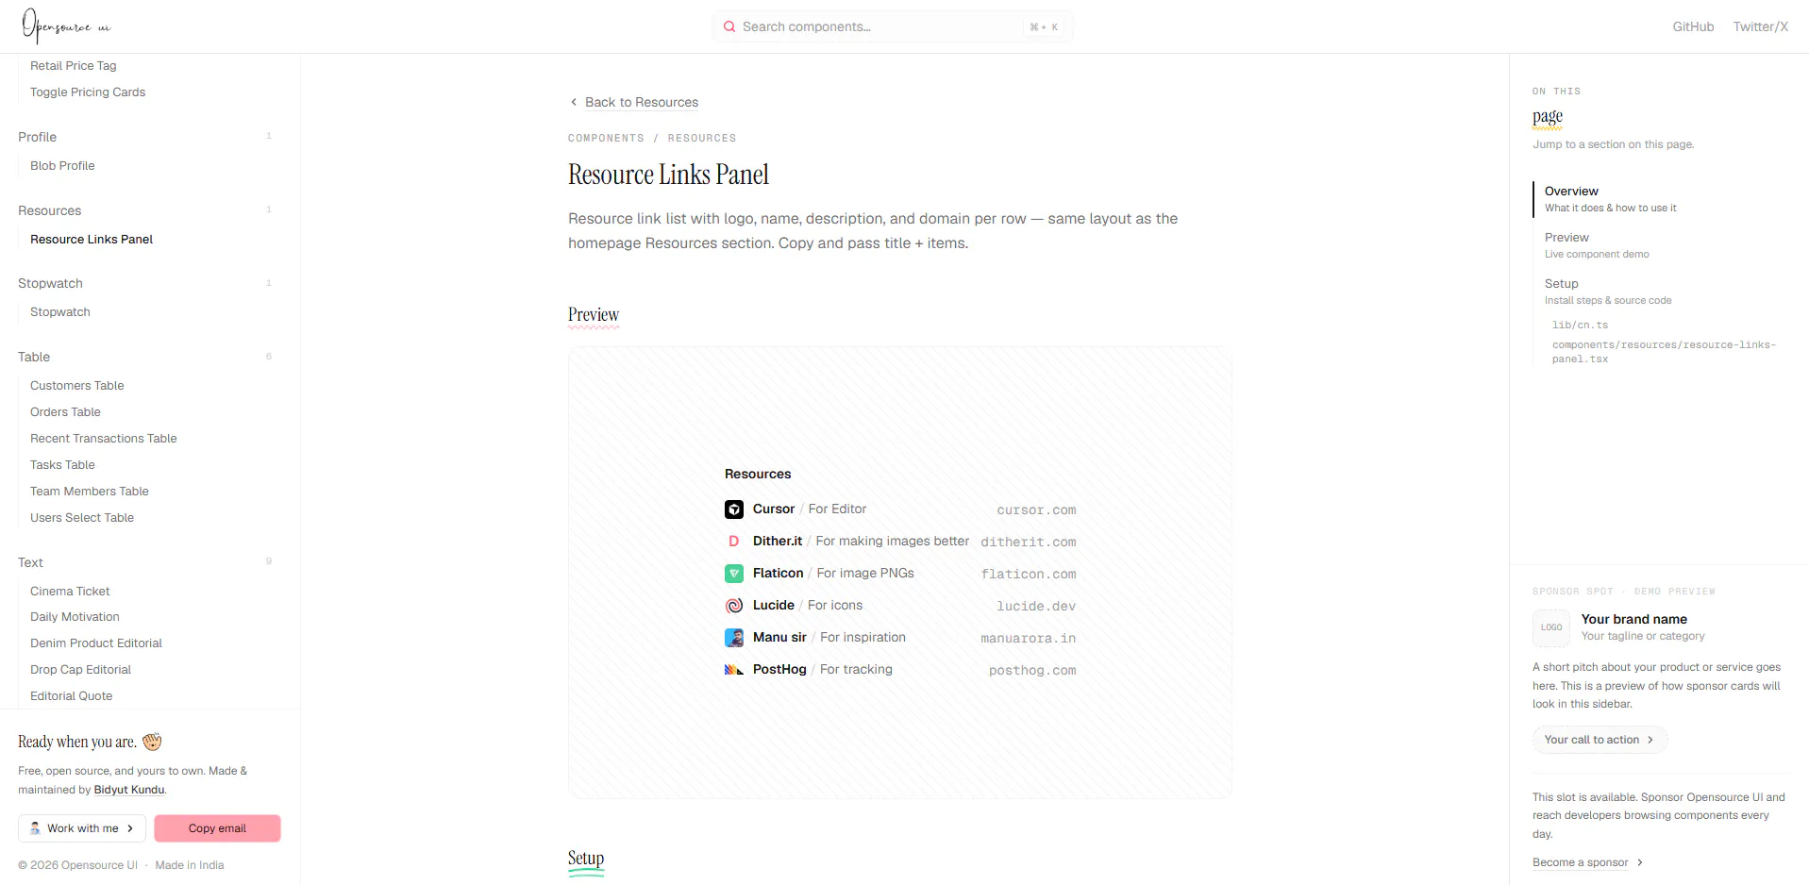Open Bidyut Kundu profile link

129,790
